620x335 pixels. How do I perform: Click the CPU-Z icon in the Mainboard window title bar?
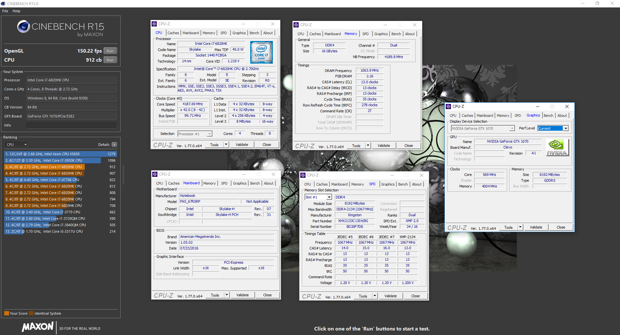click(155, 174)
